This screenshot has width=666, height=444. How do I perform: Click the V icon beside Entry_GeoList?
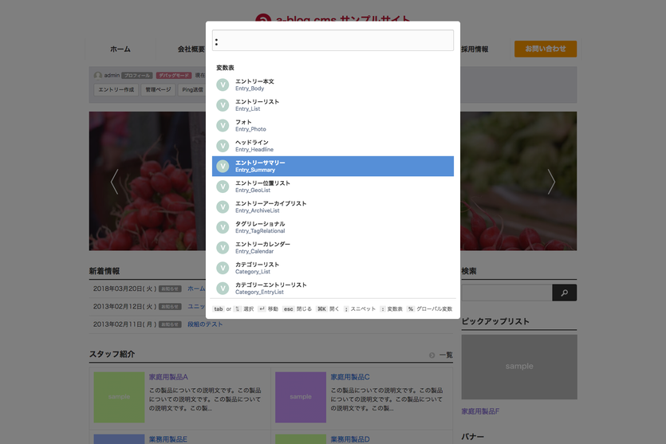tap(223, 187)
